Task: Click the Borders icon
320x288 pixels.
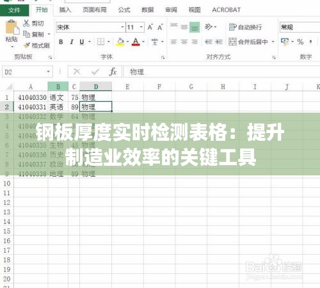Action: click(x=100, y=42)
